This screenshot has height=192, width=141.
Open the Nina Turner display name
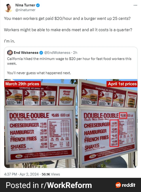click(x=25, y=5)
